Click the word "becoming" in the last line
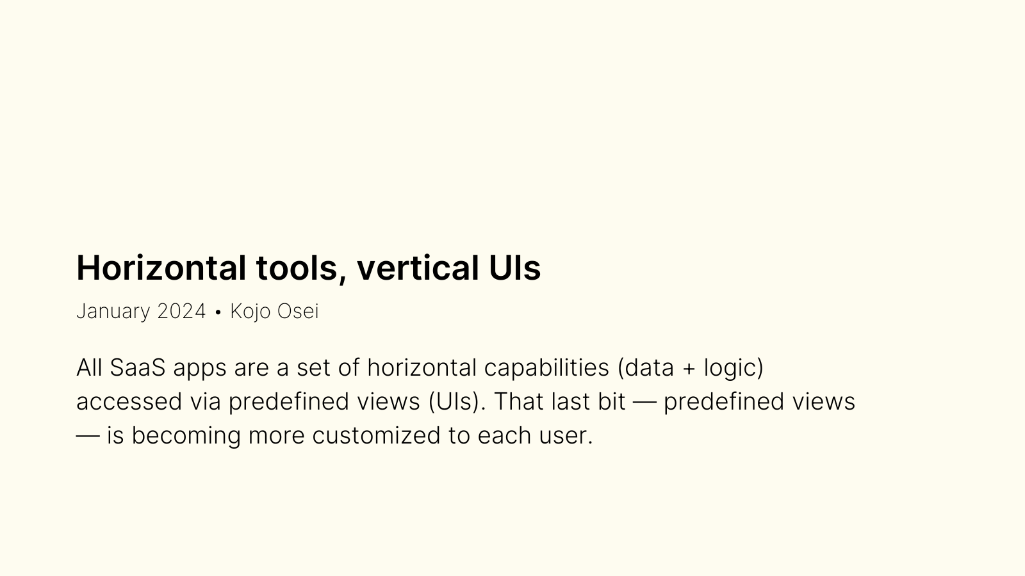 click(x=186, y=436)
